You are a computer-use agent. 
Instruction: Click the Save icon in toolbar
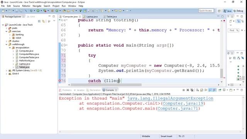click(x=17, y=11)
